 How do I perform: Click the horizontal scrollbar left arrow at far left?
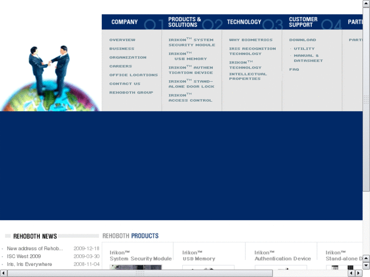(x=3, y=273)
